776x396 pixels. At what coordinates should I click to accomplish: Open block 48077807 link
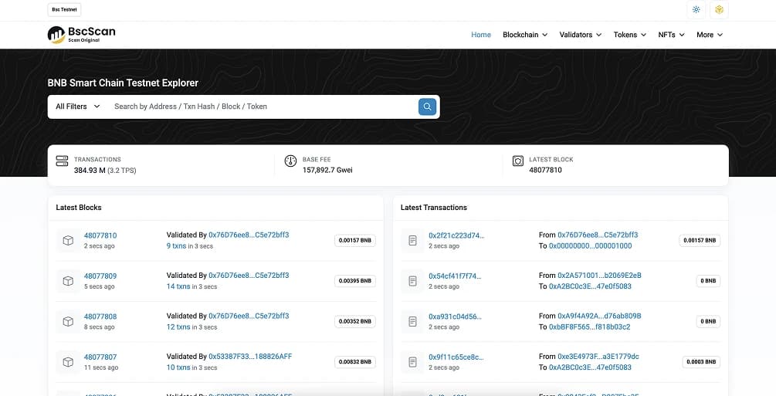pyautogui.click(x=100, y=357)
